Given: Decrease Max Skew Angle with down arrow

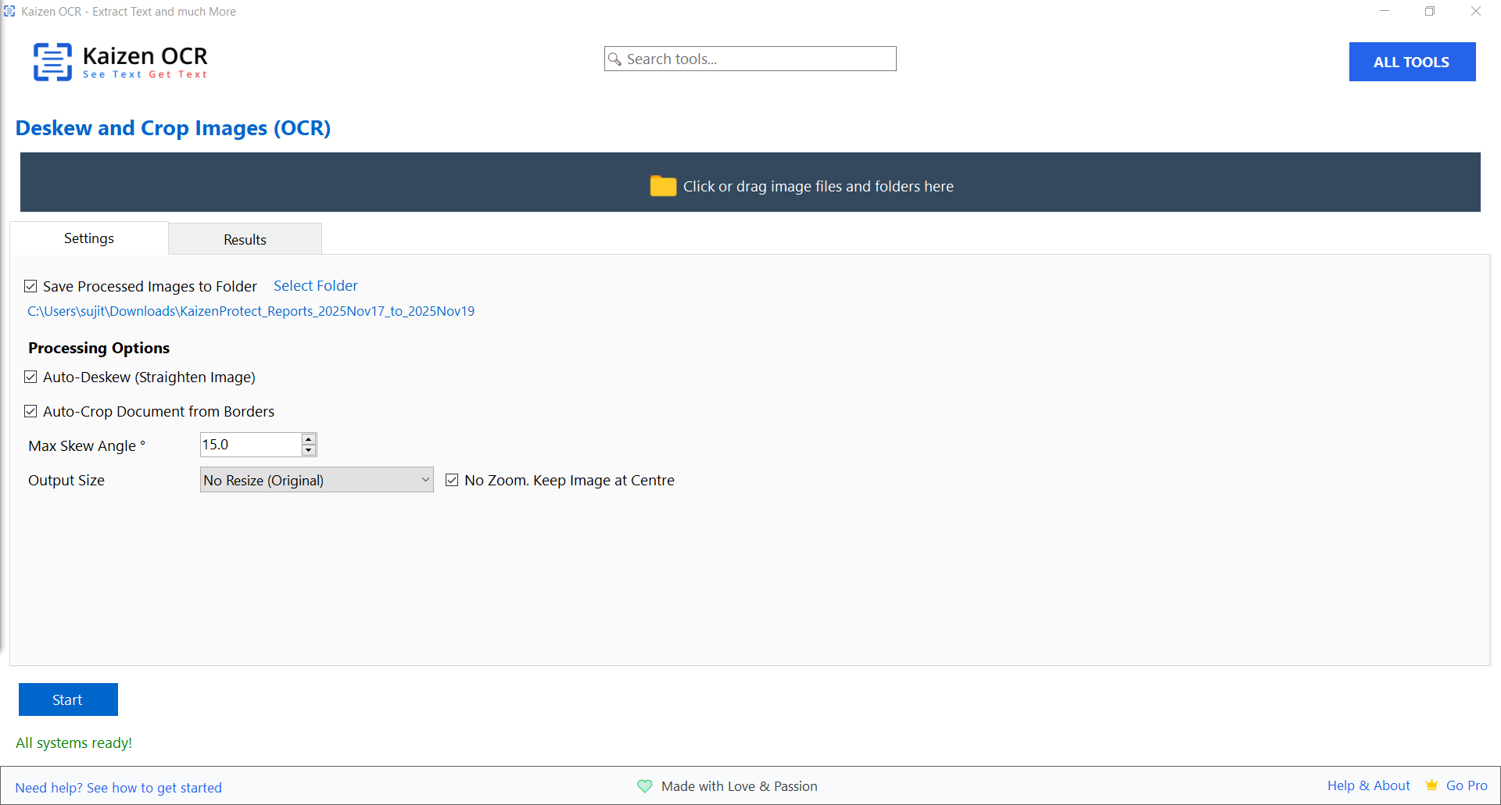Looking at the screenshot, I should pyautogui.click(x=309, y=450).
